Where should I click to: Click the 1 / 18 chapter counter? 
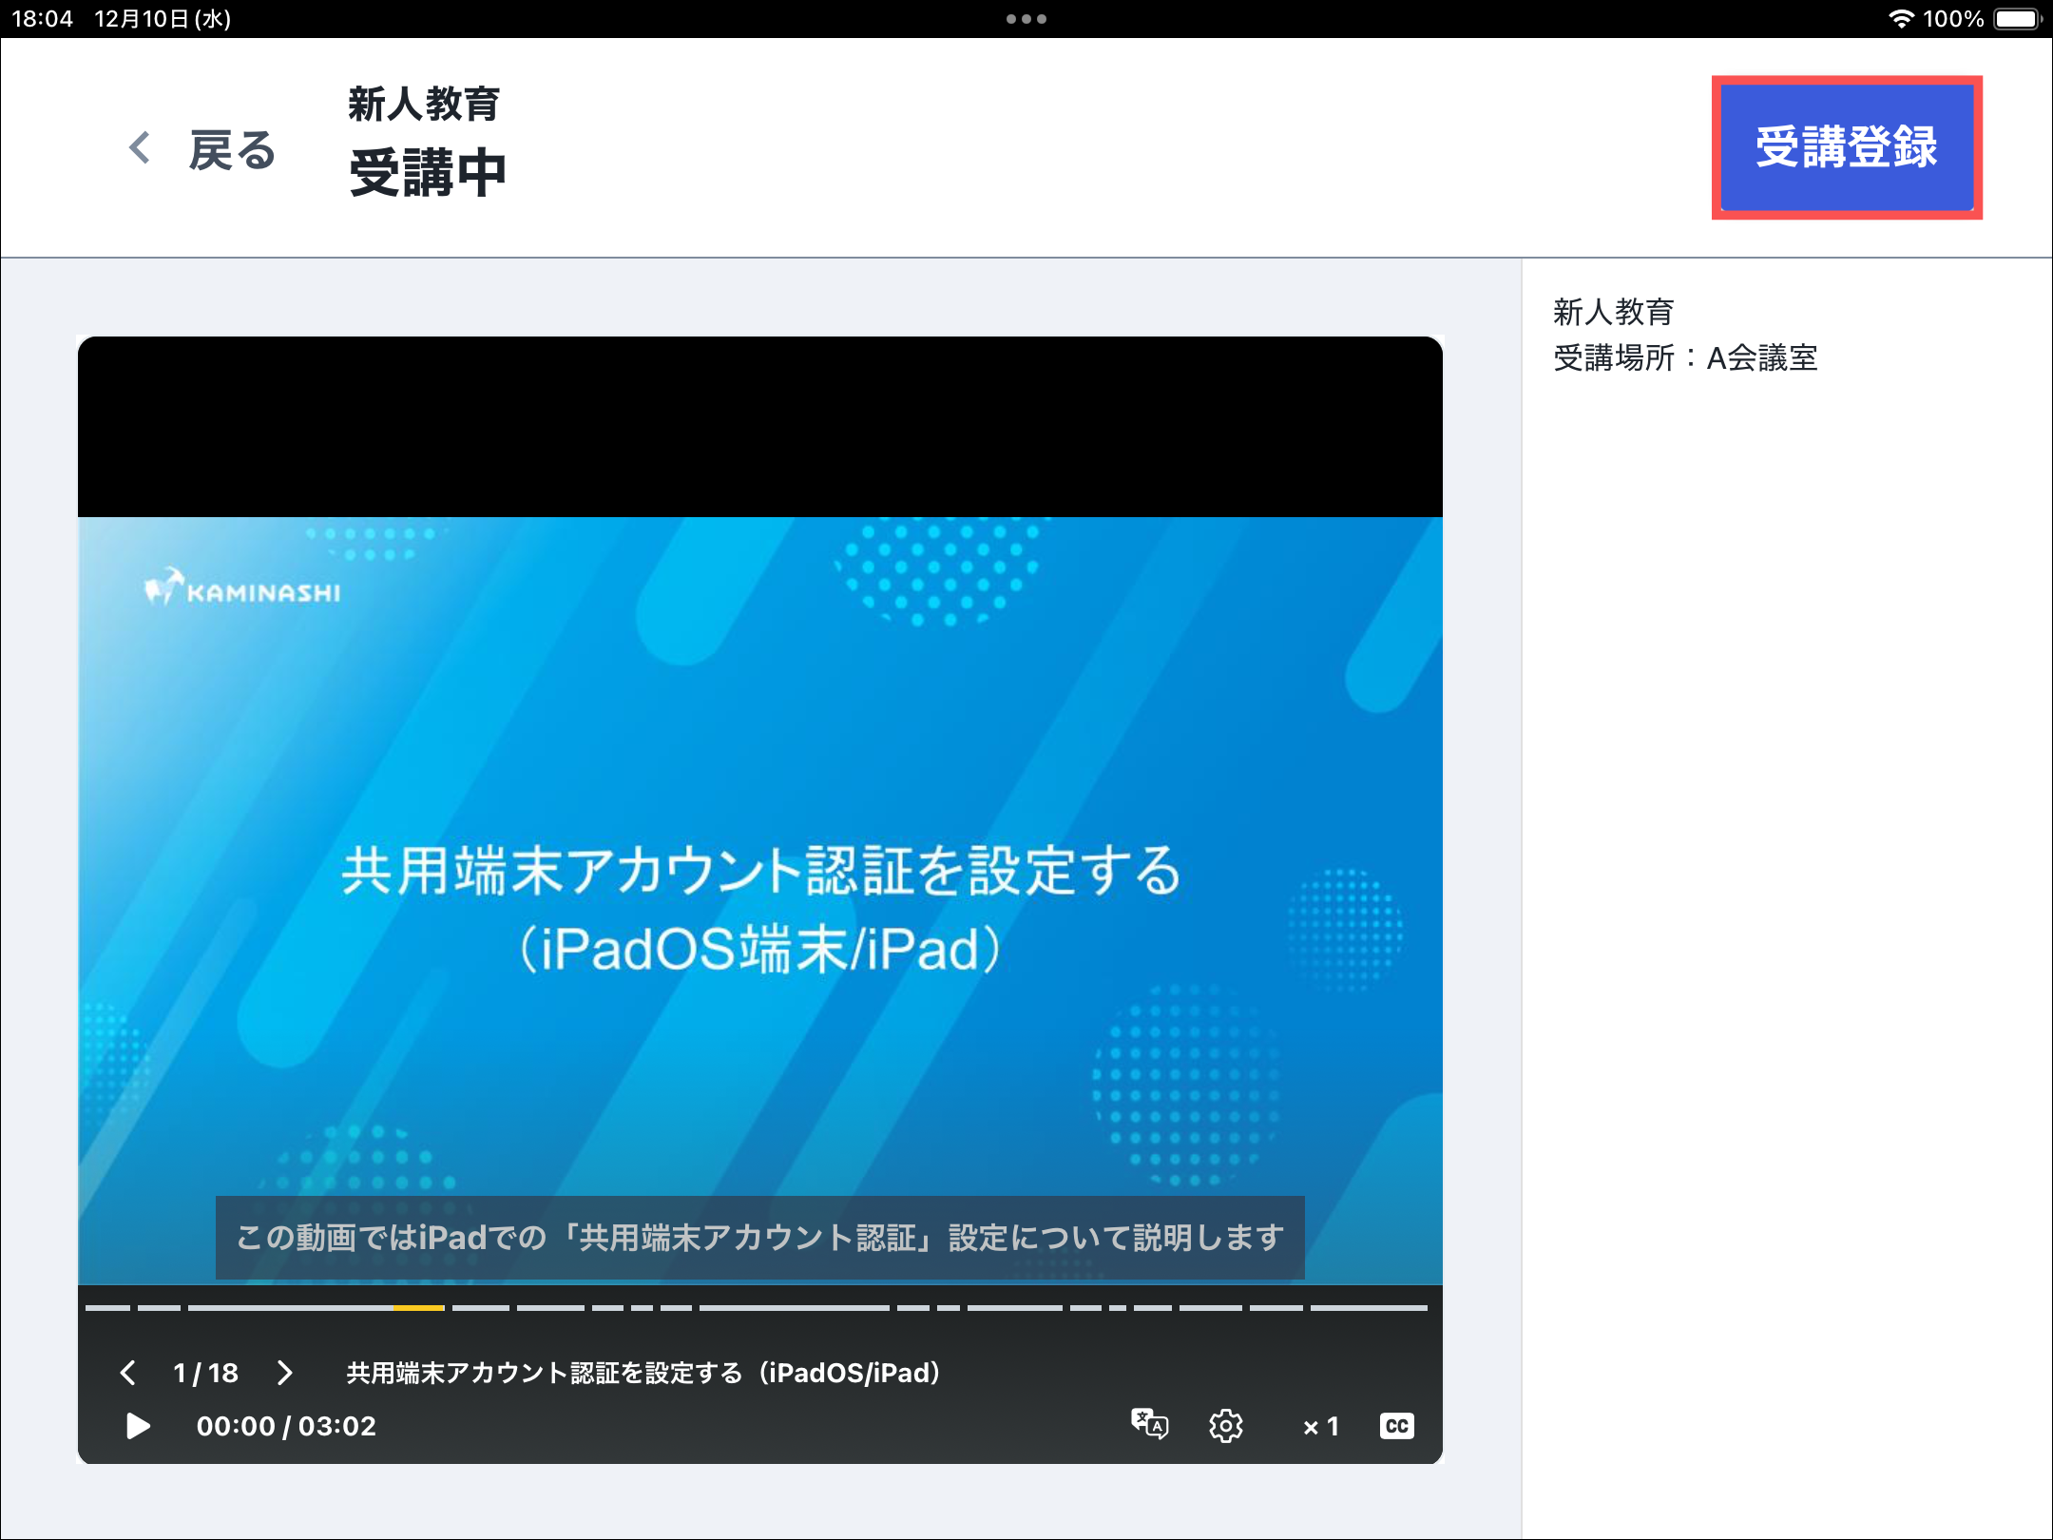(x=205, y=1373)
